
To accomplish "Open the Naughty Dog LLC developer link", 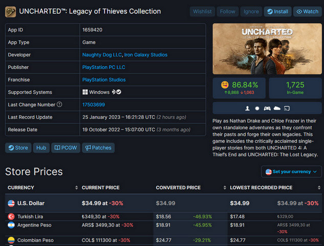I will pos(102,55).
